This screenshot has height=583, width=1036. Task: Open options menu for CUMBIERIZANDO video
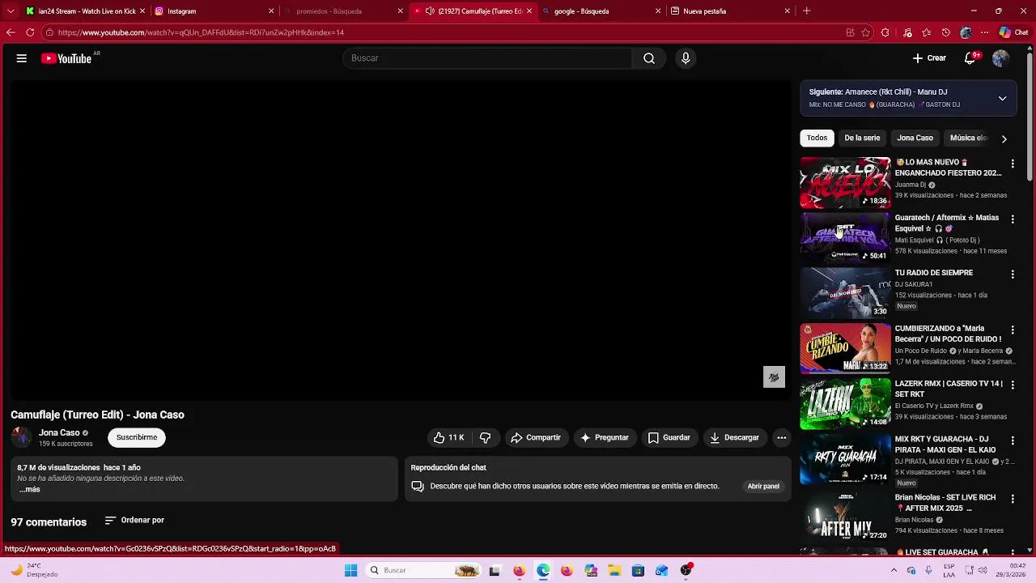pos(1012,330)
